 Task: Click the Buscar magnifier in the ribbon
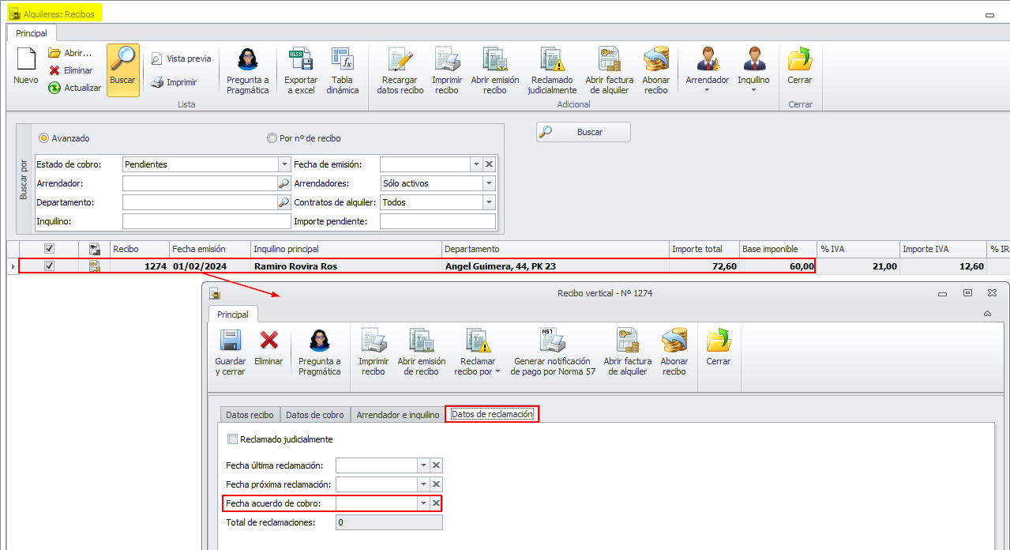pyautogui.click(x=123, y=70)
